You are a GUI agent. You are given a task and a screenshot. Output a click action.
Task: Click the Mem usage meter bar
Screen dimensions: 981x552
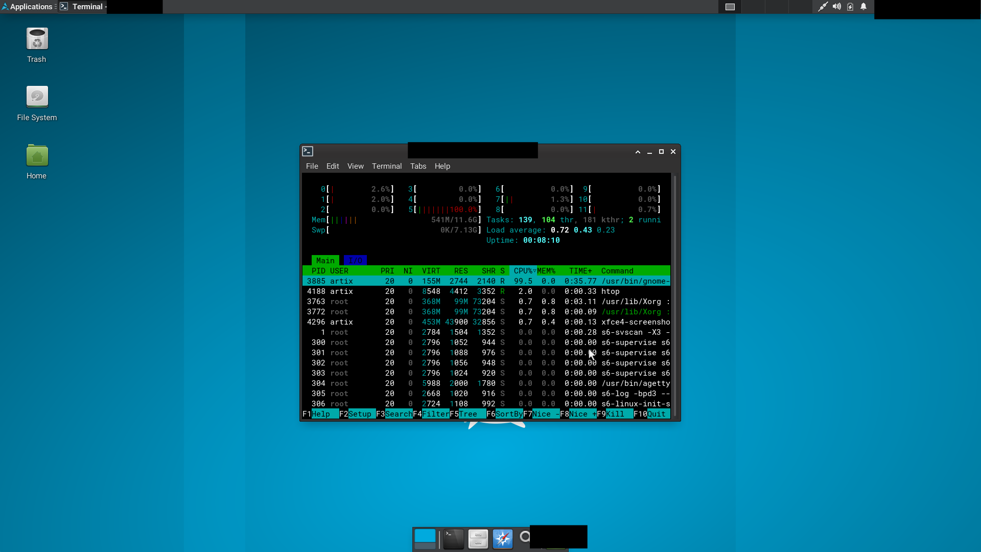coord(396,220)
